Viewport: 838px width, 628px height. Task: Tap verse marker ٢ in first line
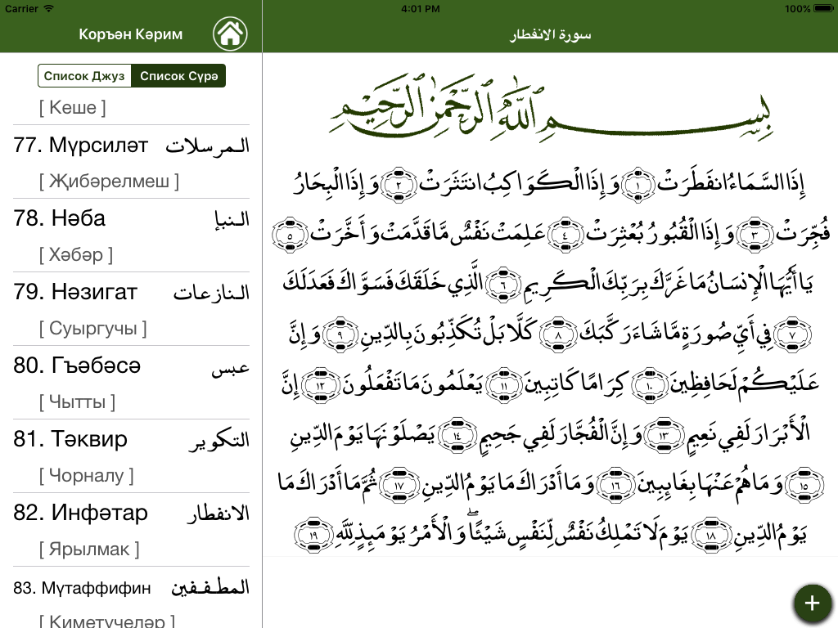[399, 185]
